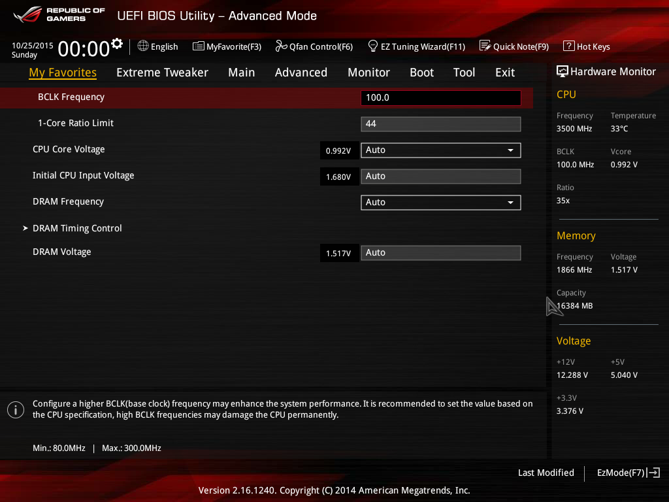Click the 3.376 V reading
Screen dimensions: 669x502
coord(570,411)
